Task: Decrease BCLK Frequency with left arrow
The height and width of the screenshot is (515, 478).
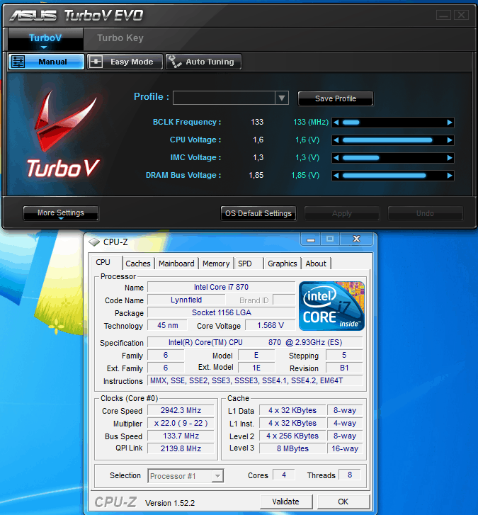Action: point(336,123)
